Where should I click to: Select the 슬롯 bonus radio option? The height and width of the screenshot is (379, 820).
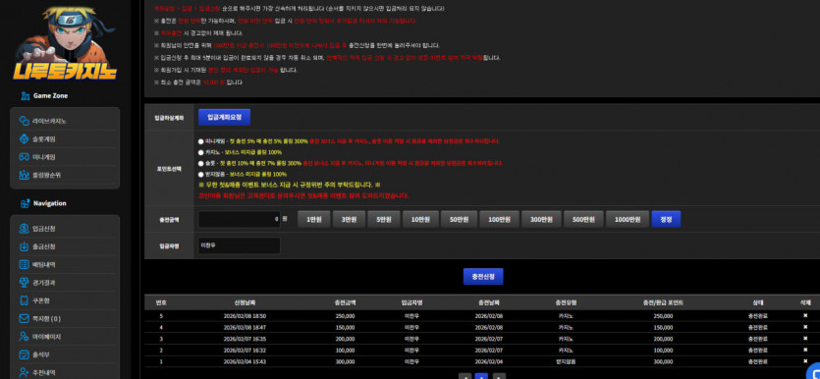[x=201, y=163]
